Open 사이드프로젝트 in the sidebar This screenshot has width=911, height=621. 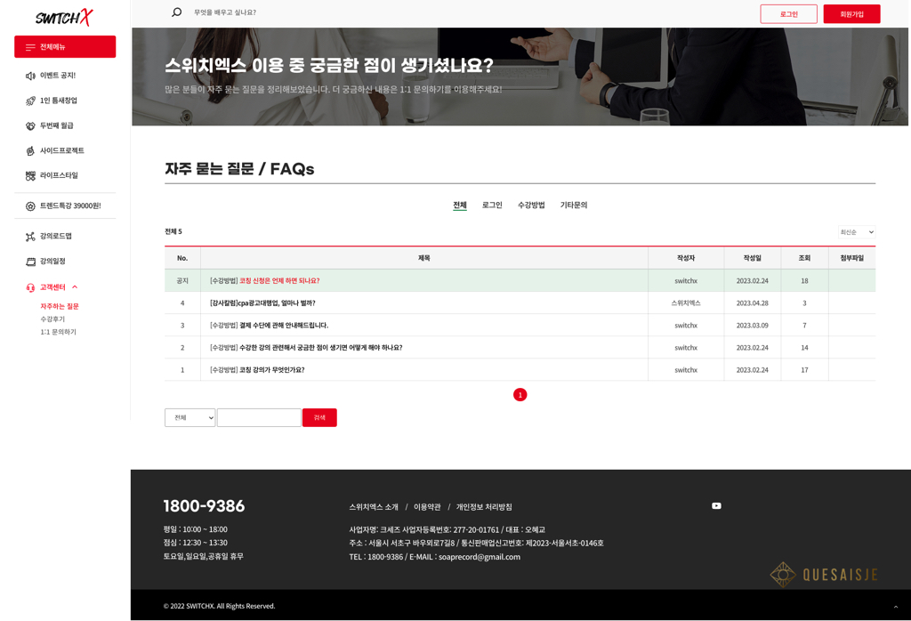(x=61, y=150)
